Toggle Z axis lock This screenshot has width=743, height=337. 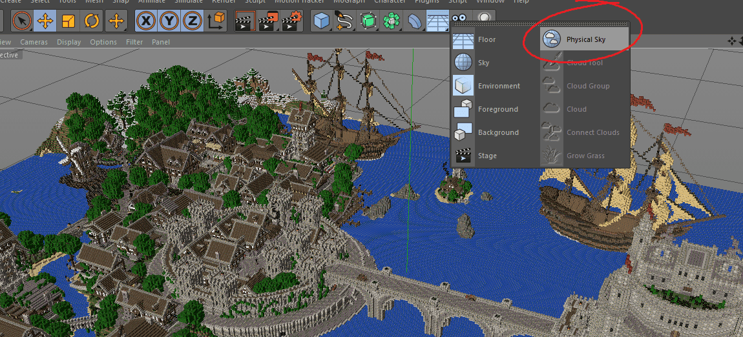(192, 21)
